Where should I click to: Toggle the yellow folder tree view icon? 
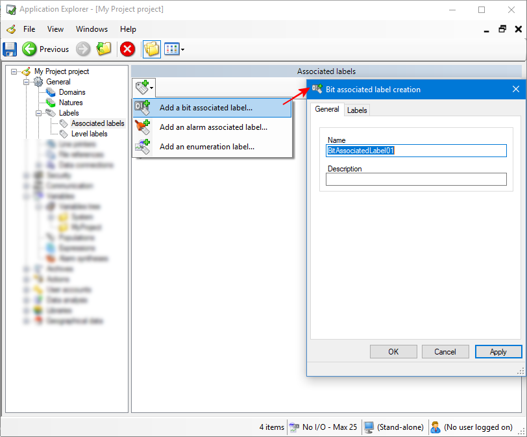151,49
